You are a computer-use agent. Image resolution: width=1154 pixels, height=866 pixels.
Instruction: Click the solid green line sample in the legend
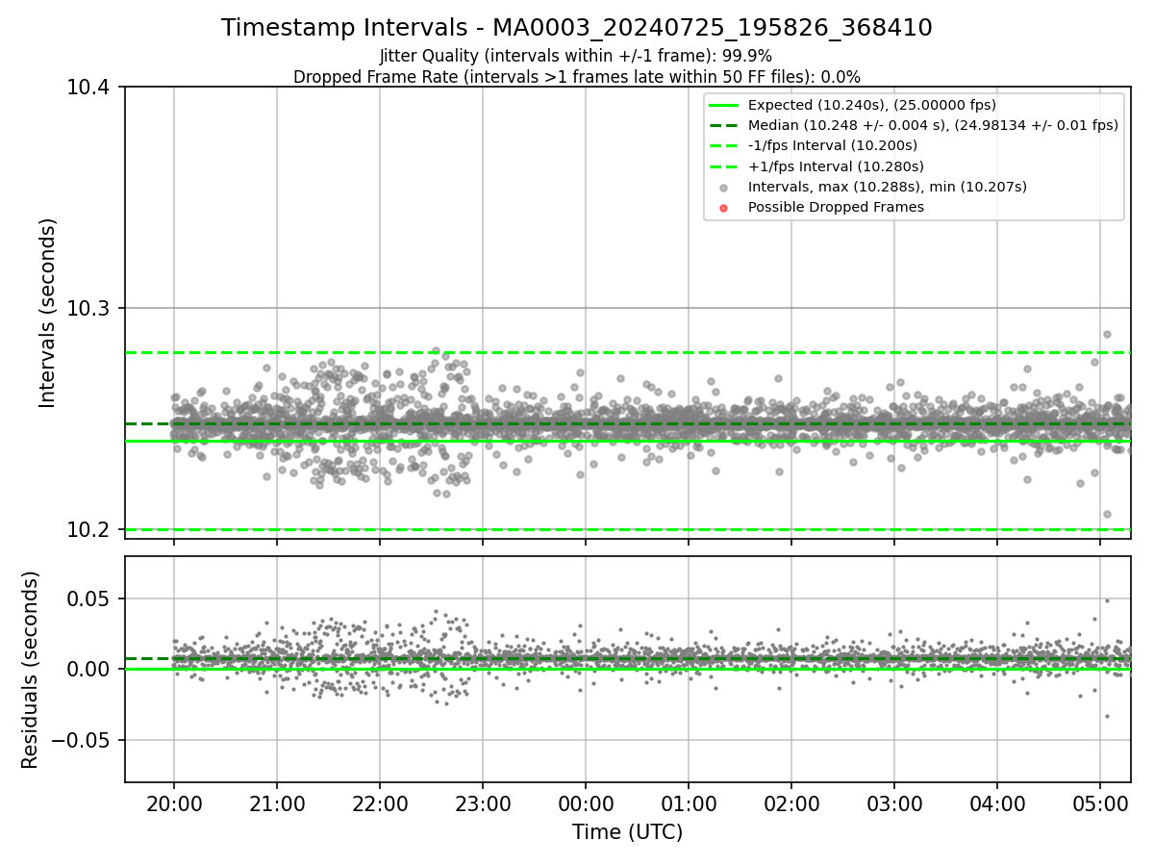click(x=724, y=106)
